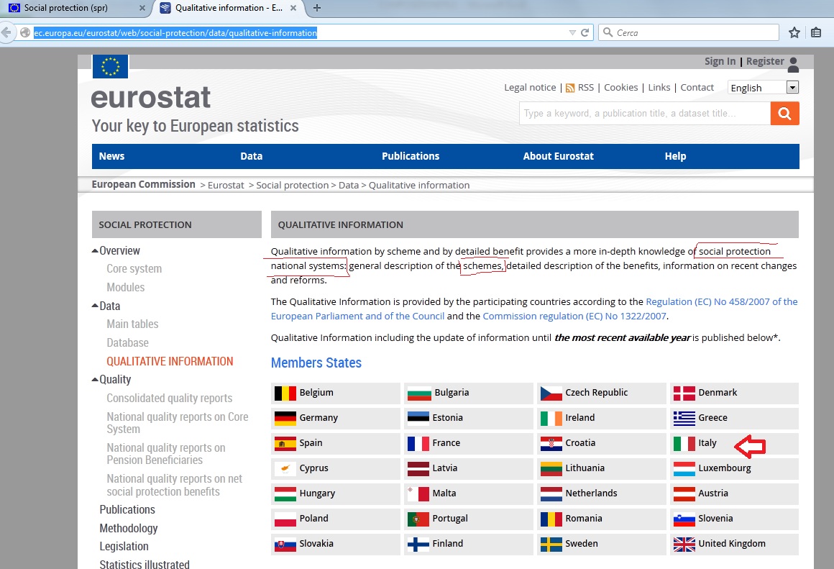The height and width of the screenshot is (569, 834).
Task: Click the Contact link
Action: click(x=697, y=87)
